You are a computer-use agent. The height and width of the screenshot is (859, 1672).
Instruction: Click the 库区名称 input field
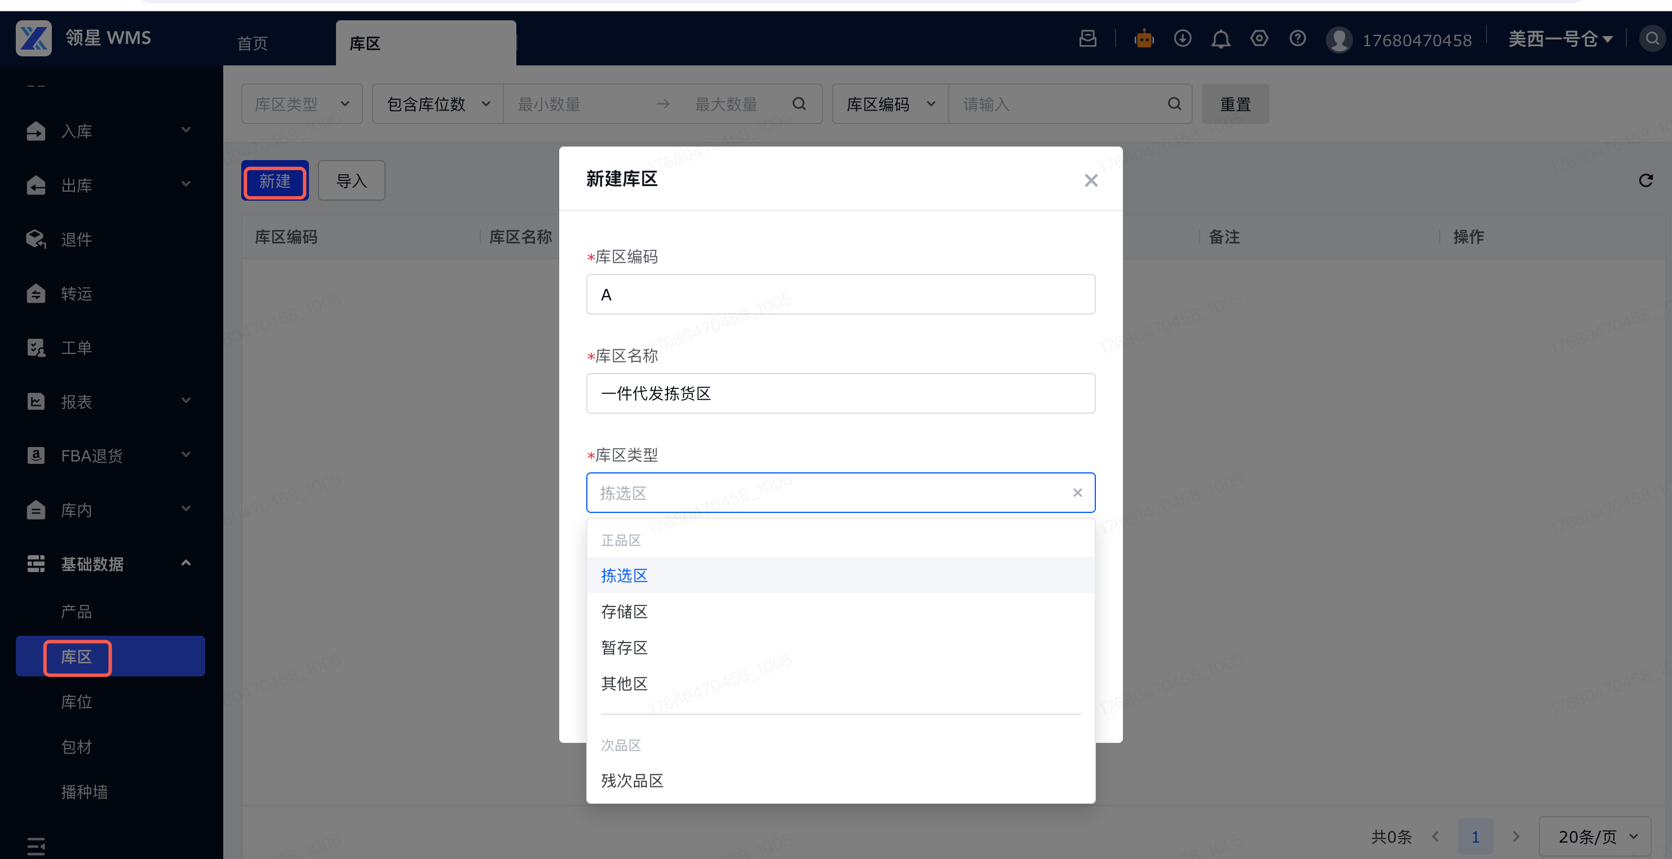[x=840, y=393]
